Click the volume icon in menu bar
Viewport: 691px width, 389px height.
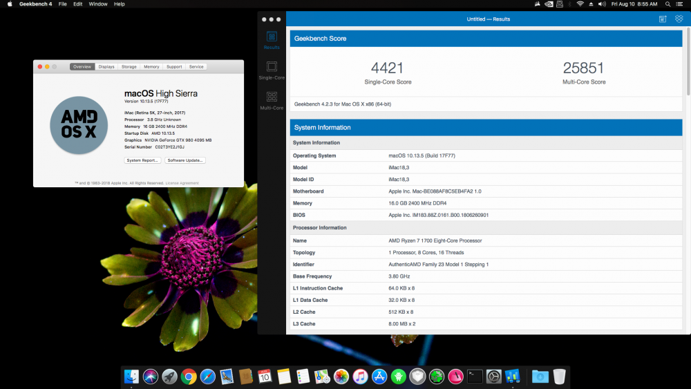602,4
